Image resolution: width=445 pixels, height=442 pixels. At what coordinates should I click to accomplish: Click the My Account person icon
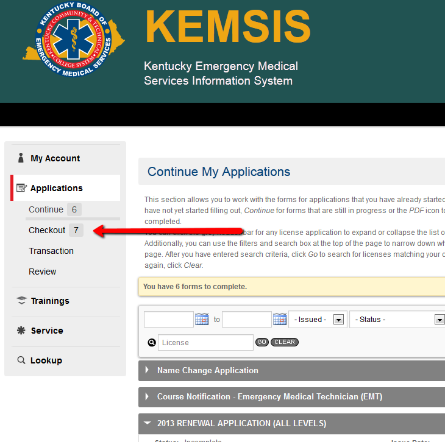click(x=21, y=158)
